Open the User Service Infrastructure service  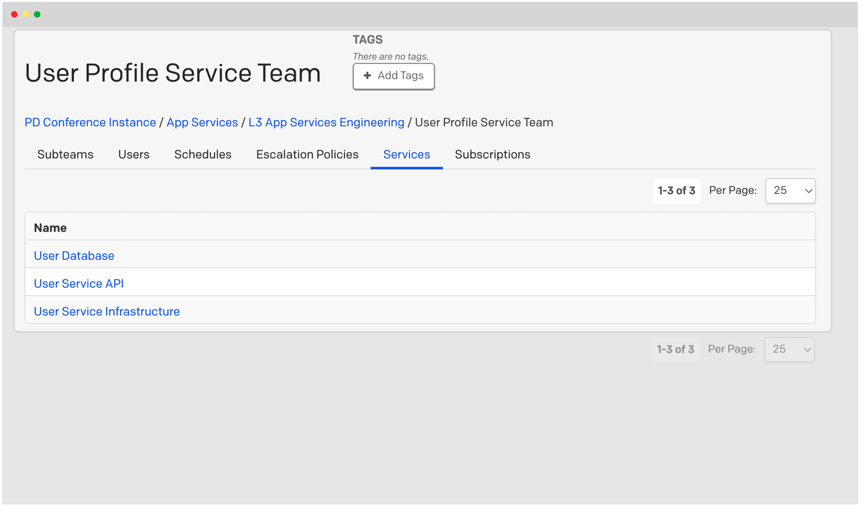pyautogui.click(x=106, y=311)
